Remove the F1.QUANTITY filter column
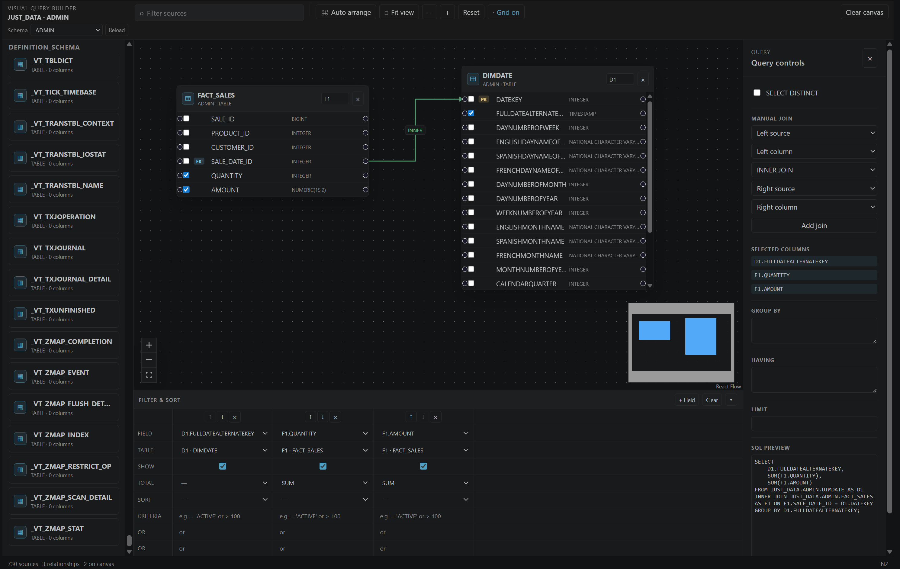Viewport: 900px width, 569px height. tap(335, 417)
